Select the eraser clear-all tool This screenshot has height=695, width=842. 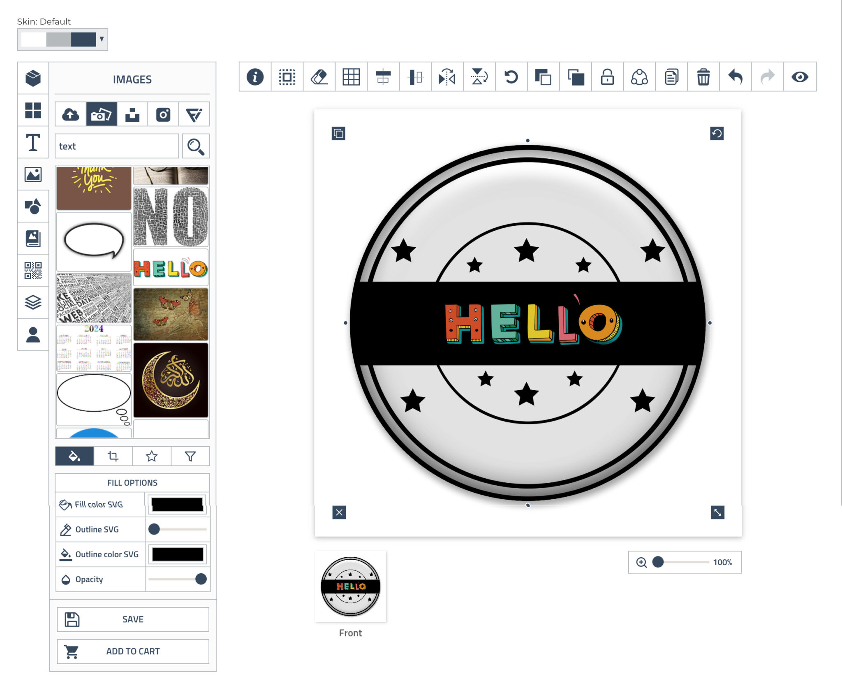(x=319, y=77)
